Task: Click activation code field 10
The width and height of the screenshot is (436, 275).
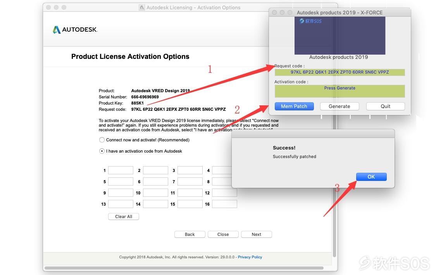Action: tap(155, 193)
